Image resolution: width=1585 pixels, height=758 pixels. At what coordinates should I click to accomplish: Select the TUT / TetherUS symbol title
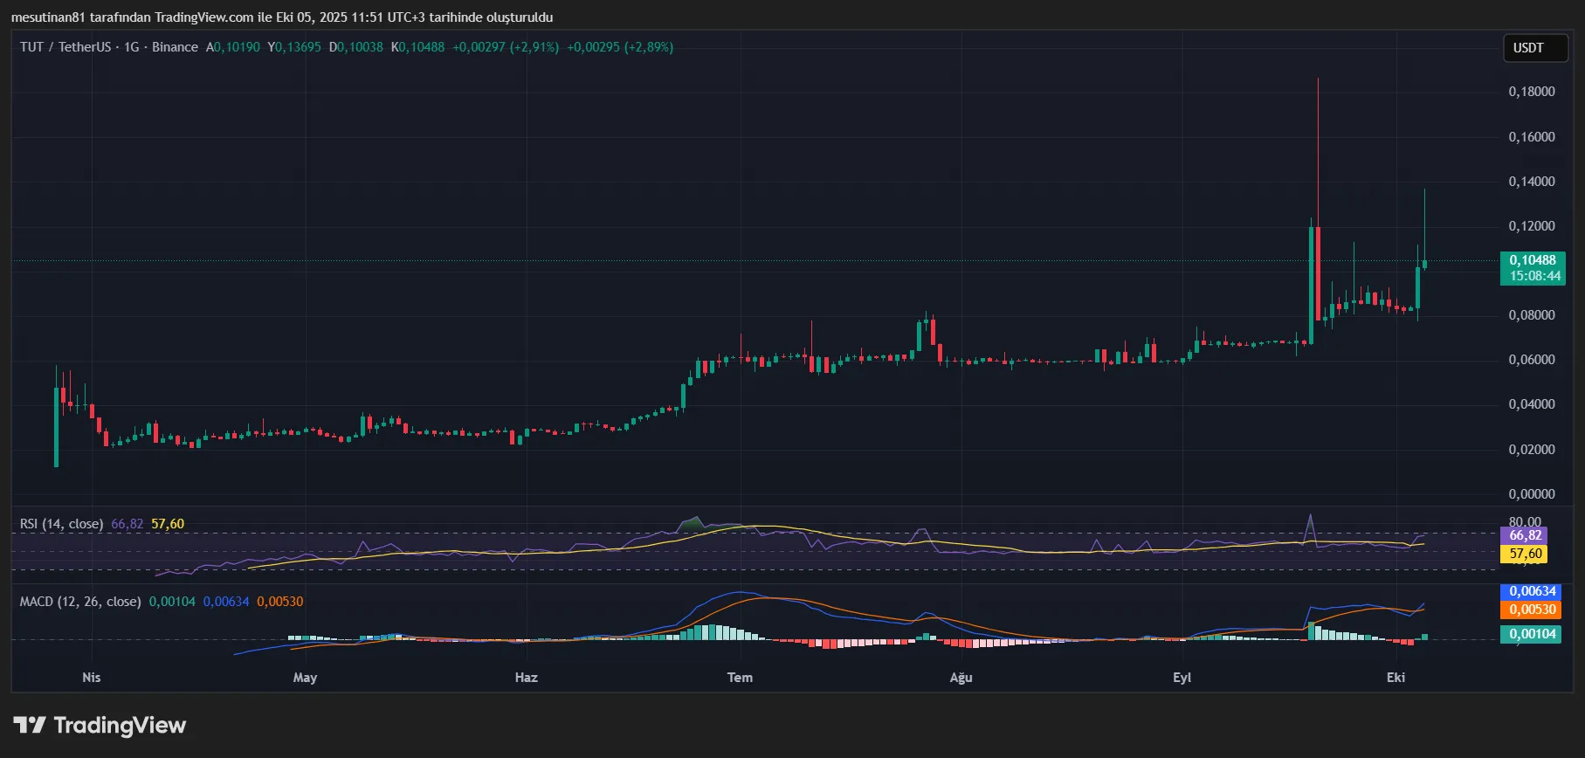point(65,47)
